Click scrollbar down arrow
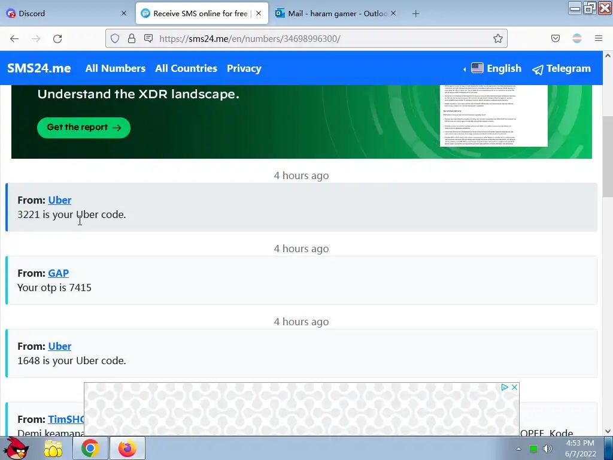This screenshot has width=613, height=460. (608, 431)
